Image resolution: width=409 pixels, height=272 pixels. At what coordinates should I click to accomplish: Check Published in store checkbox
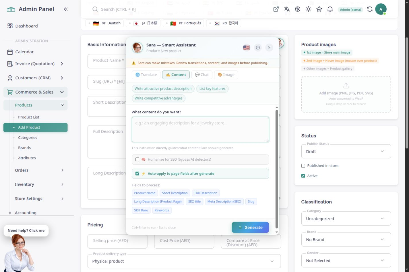tap(303, 166)
